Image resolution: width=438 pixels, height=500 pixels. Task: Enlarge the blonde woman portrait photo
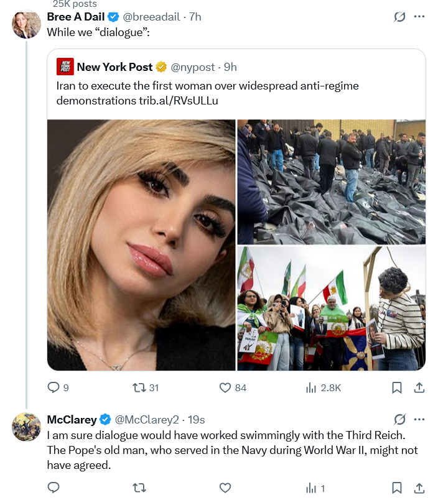tap(141, 245)
